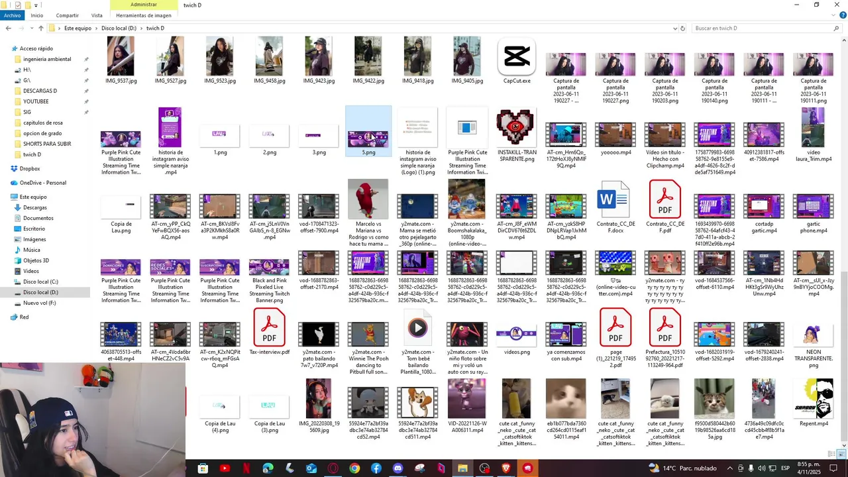Open the notification center icon
848x477 pixels.
pyautogui.click(x=833, y=468)
